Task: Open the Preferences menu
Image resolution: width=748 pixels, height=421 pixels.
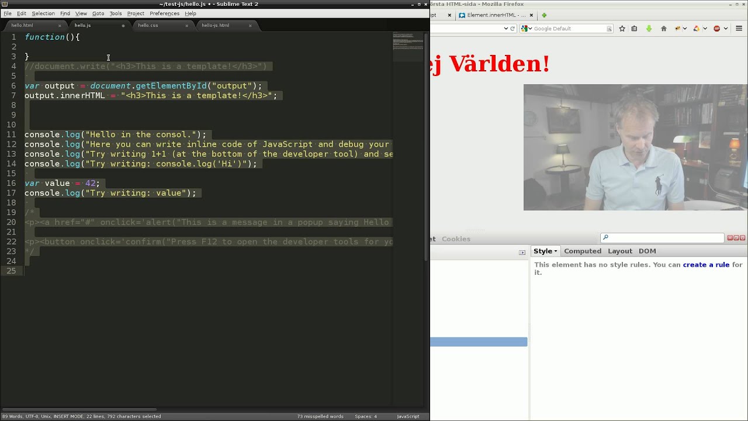Action: pos(164,13)
